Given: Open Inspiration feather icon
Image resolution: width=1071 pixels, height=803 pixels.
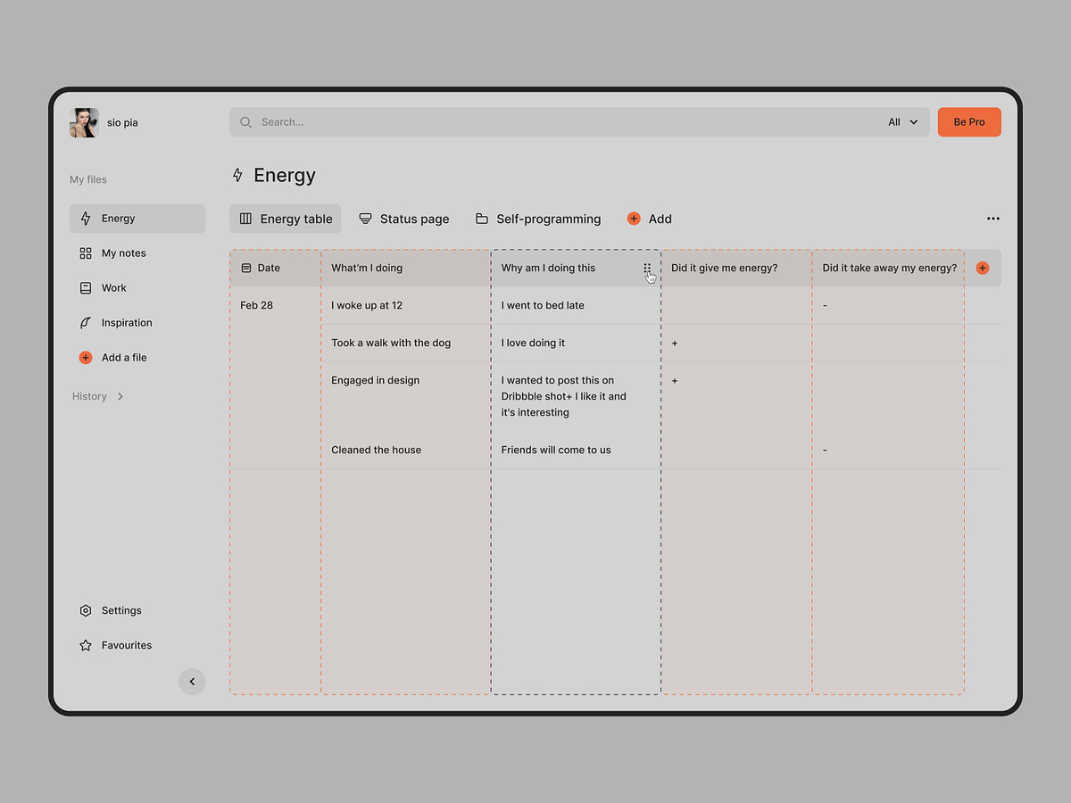Looking at the screenshot, I should (x=86, y=323).
